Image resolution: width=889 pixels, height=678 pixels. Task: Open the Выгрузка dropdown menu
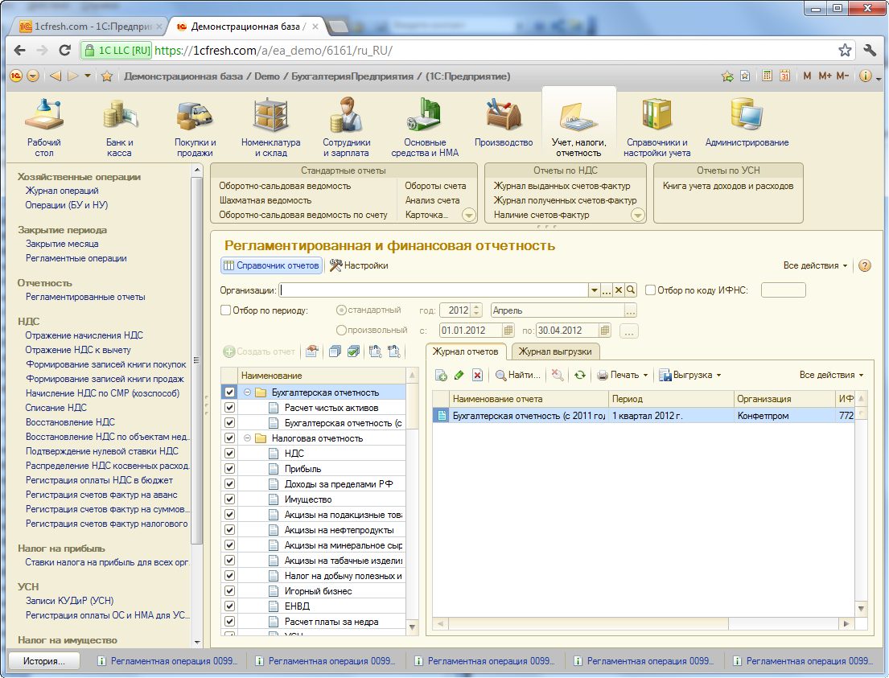click(690, 375)
